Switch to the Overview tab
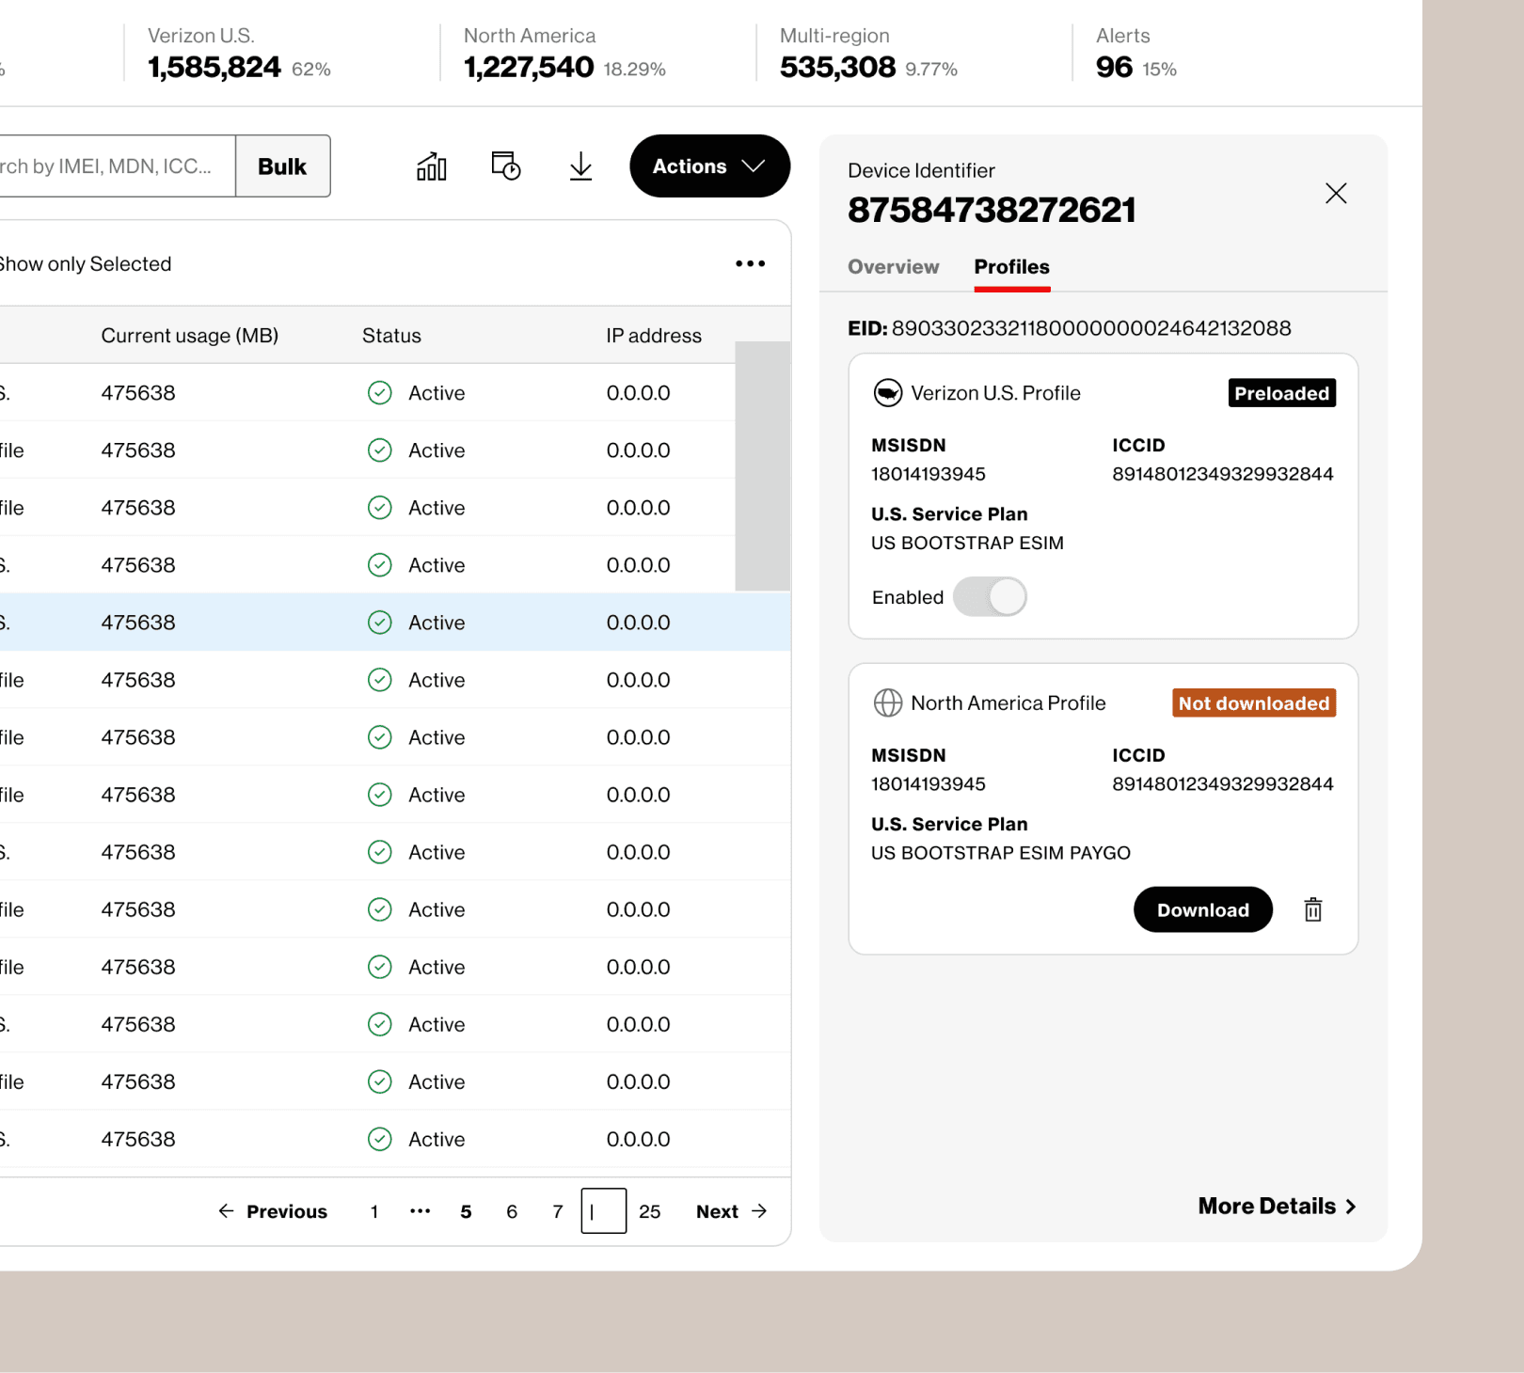 tap(892, 267)
